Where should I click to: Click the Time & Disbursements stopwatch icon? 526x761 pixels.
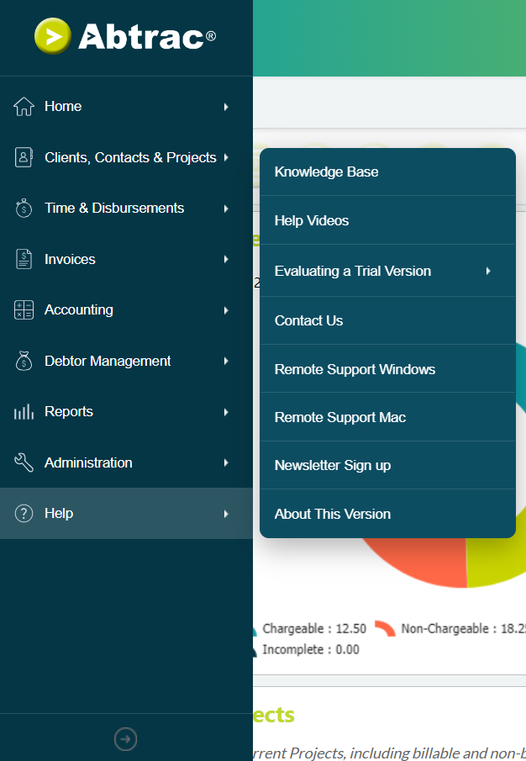24,209
